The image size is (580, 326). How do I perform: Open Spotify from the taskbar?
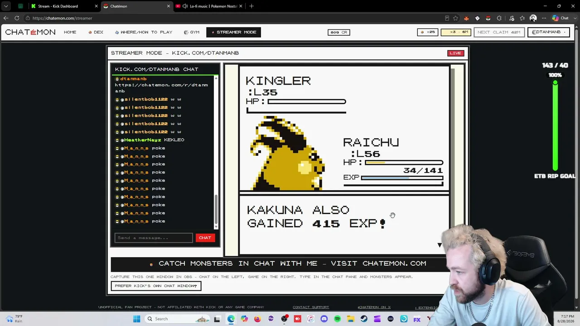[x=337, y=319]
